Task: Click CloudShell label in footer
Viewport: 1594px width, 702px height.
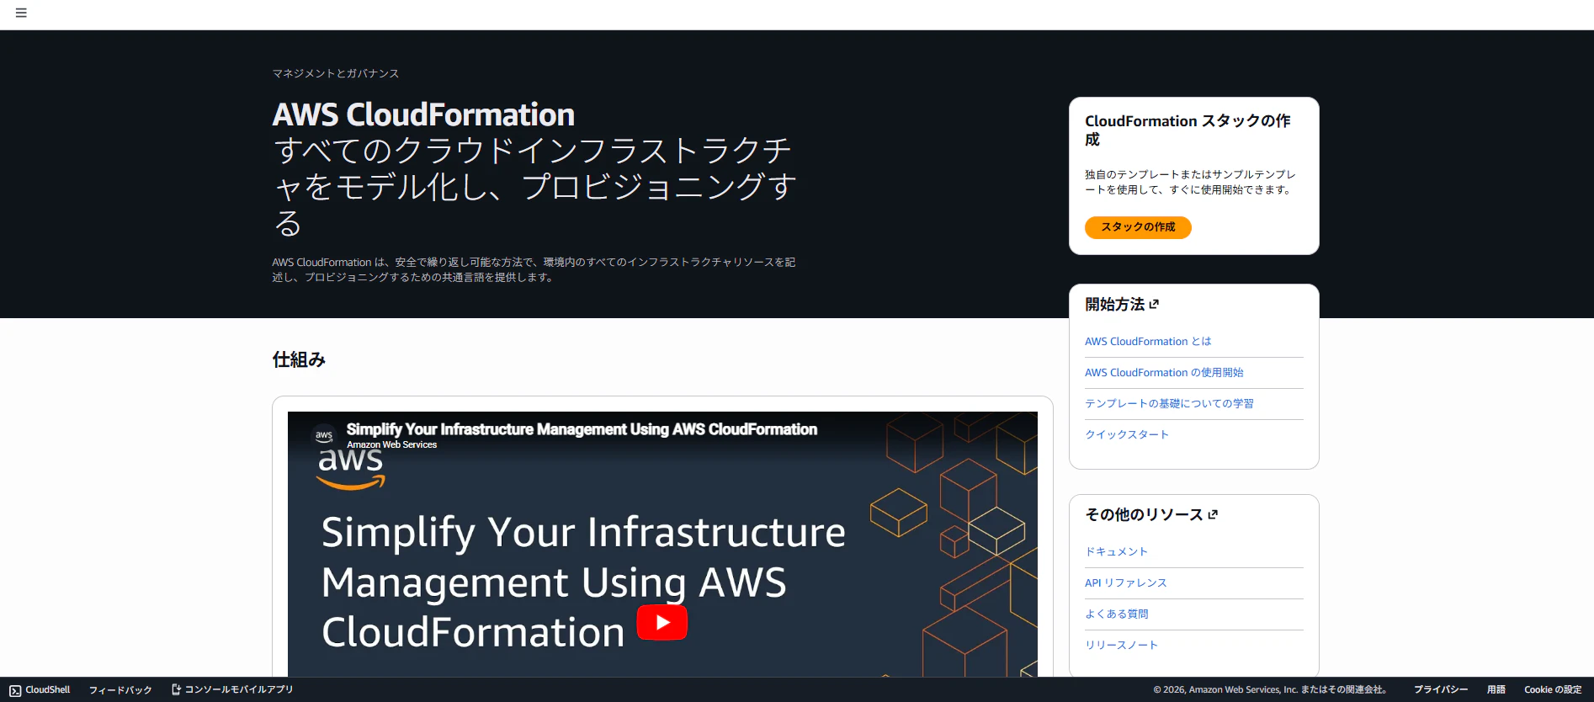Action: (48, 689)
